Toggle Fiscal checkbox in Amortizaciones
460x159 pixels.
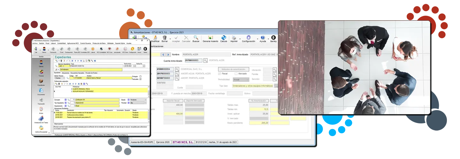(219, 73)
